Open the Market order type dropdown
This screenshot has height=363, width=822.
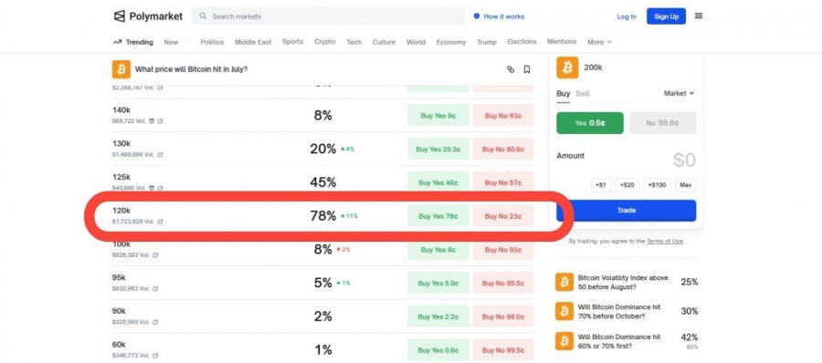tap(679, 93)
